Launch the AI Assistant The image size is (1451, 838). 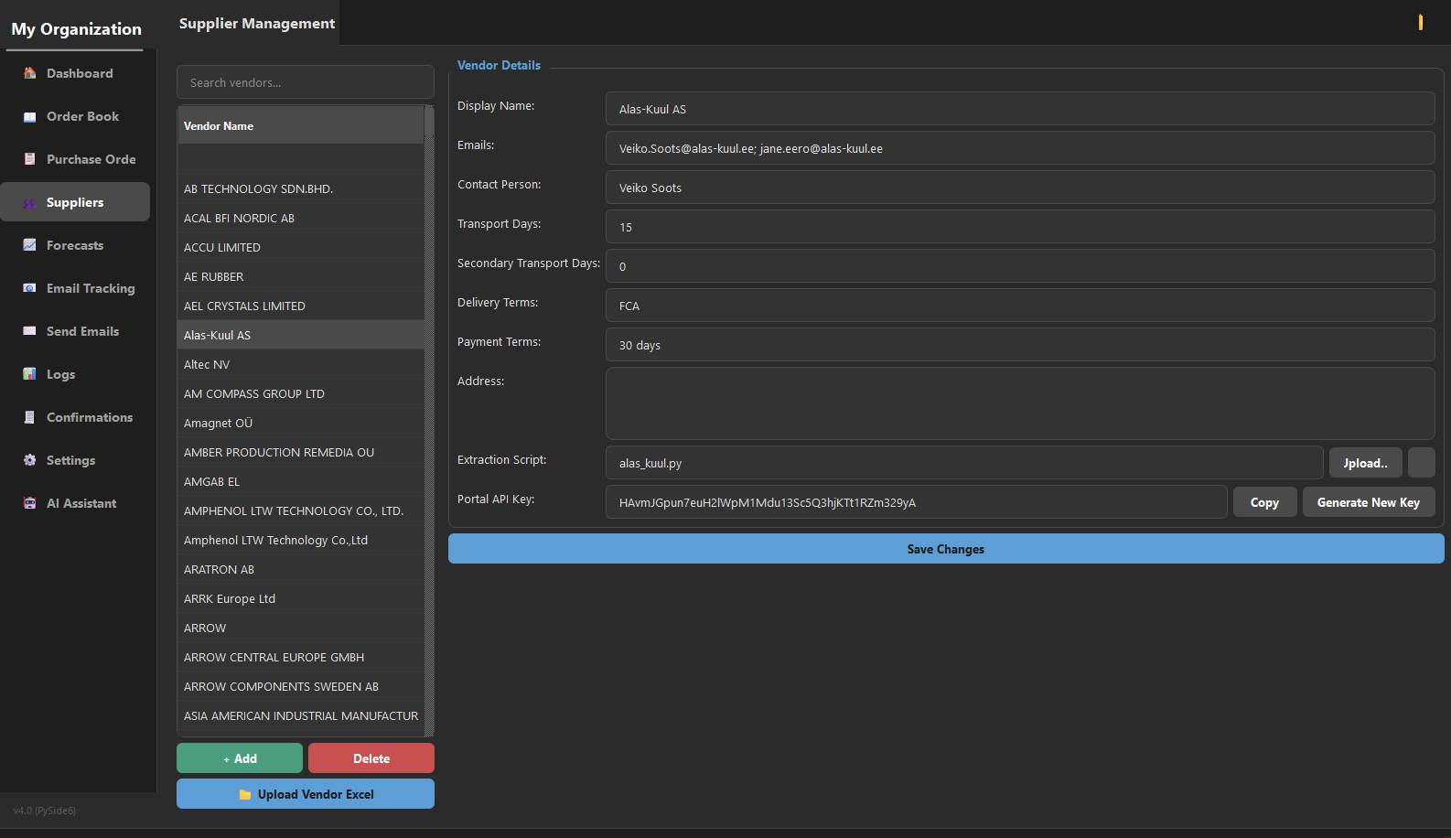[x=75, y=503]
